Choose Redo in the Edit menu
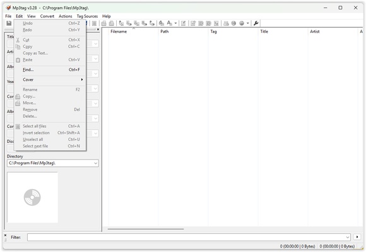This screenshot has height=252, width=366. click(x=50, y=30)
